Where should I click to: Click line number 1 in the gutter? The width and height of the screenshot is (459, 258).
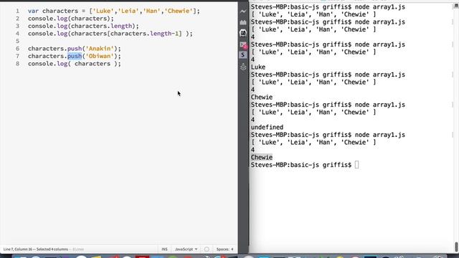17,11
